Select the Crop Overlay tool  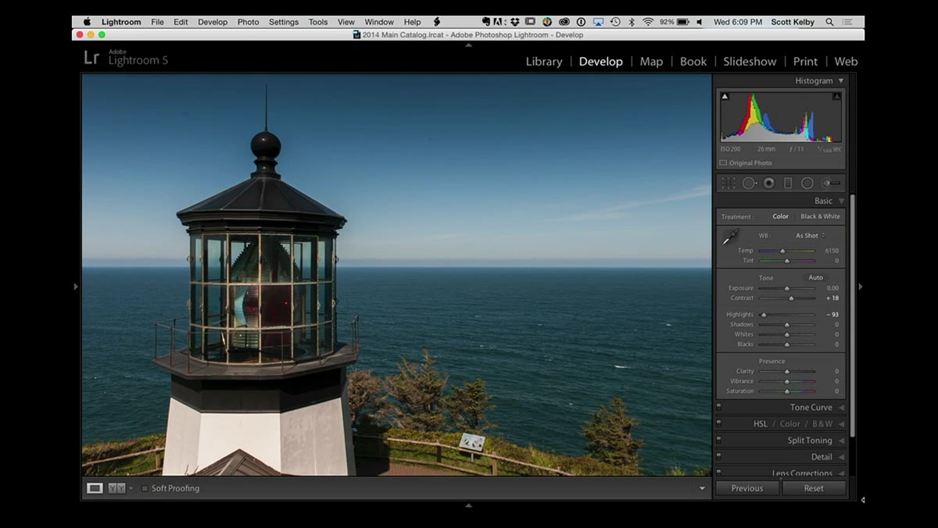(728, 183)
